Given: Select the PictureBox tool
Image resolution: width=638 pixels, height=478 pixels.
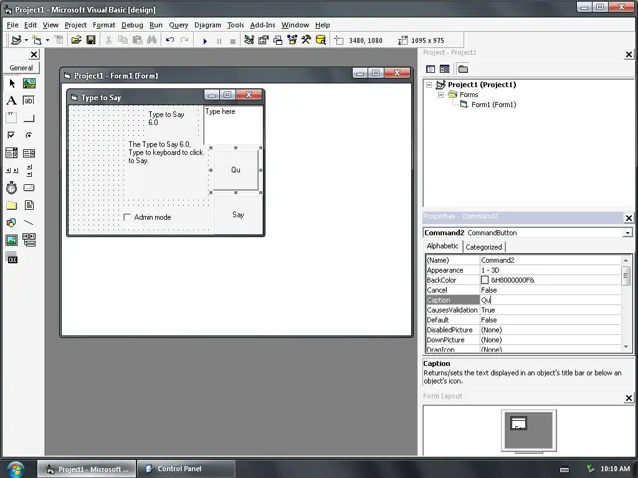Looking at the screenshot, I should coord(29,83).
